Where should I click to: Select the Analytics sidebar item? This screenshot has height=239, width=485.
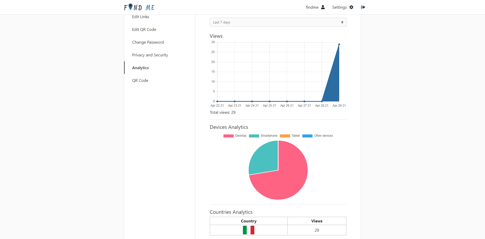click(140, 68)
